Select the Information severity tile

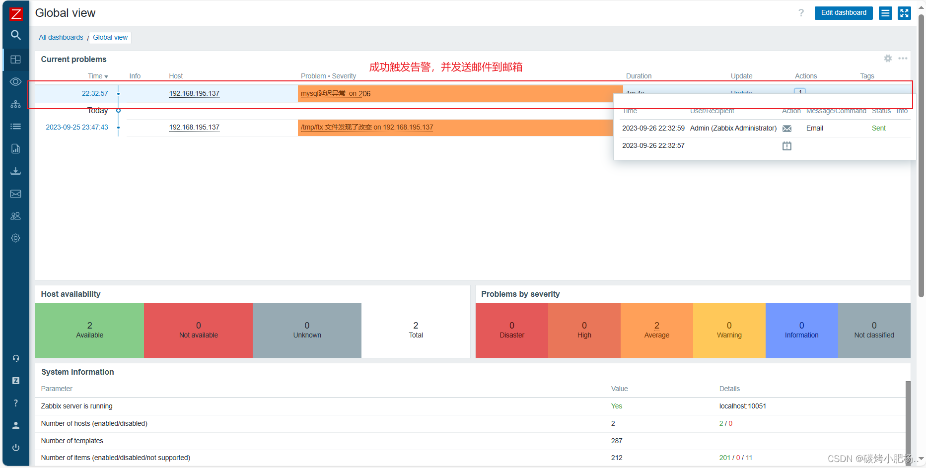[802, 331]
